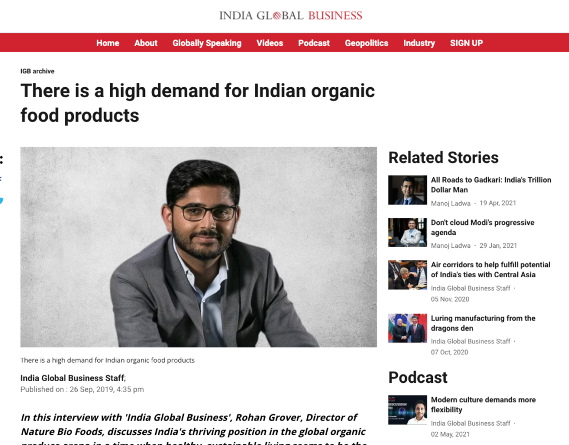This screenshot has height=445, width=569.
Task: Go to the About page
Action: (x=146, y=43)
